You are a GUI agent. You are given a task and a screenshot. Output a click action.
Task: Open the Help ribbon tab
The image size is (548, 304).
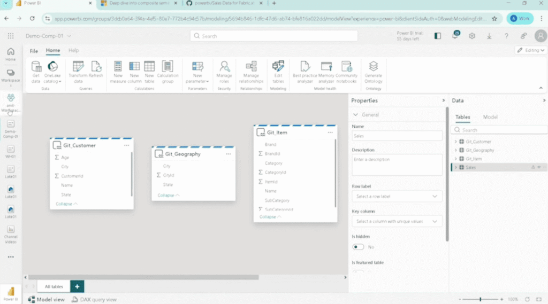tap(73, 51)
